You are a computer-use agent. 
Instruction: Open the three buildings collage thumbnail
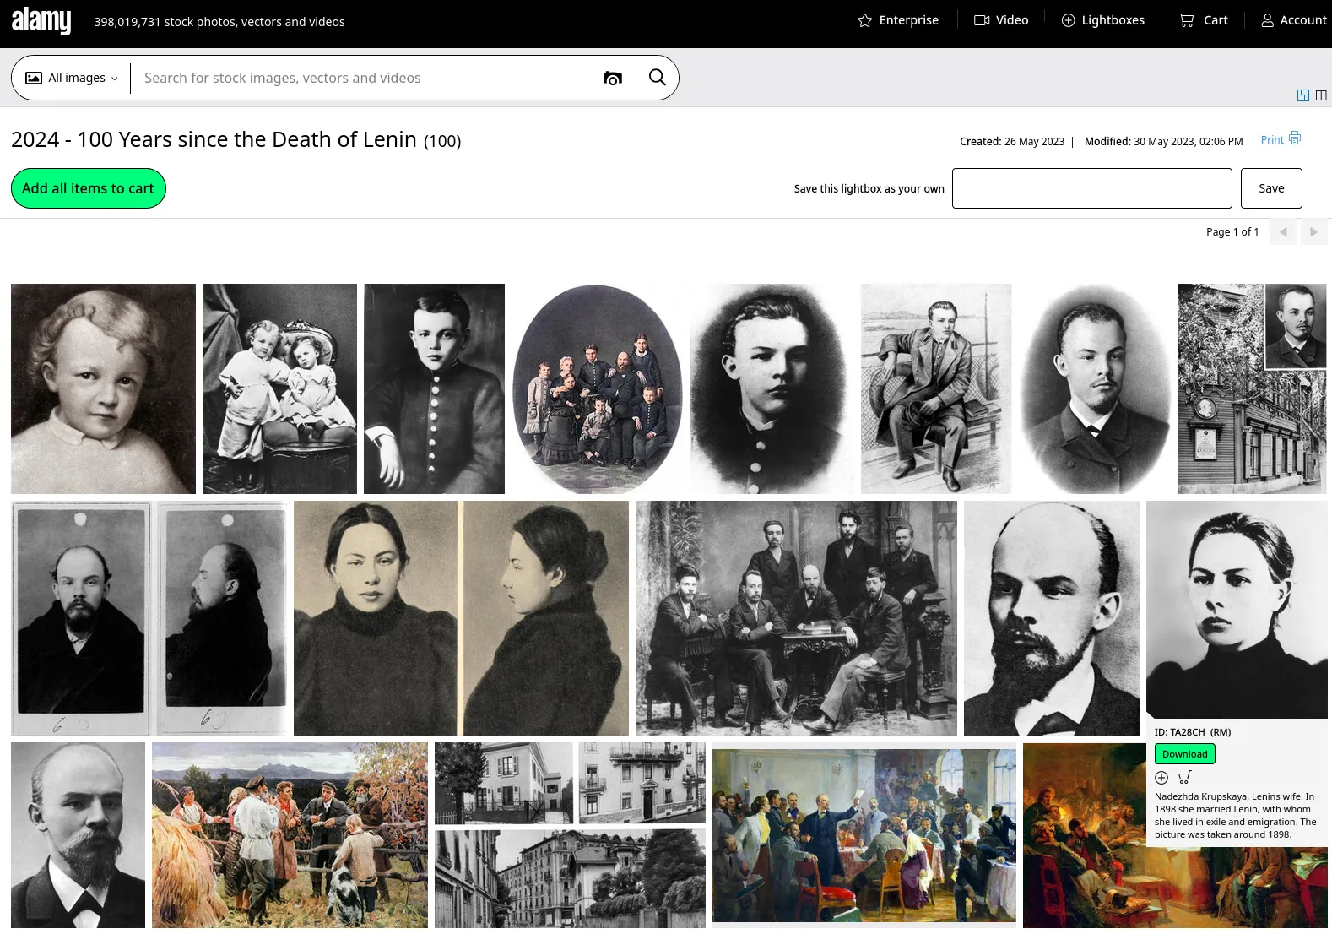570,835
